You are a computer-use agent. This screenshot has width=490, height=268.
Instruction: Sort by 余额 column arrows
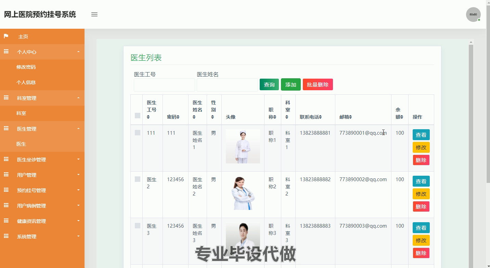(402, 117)
